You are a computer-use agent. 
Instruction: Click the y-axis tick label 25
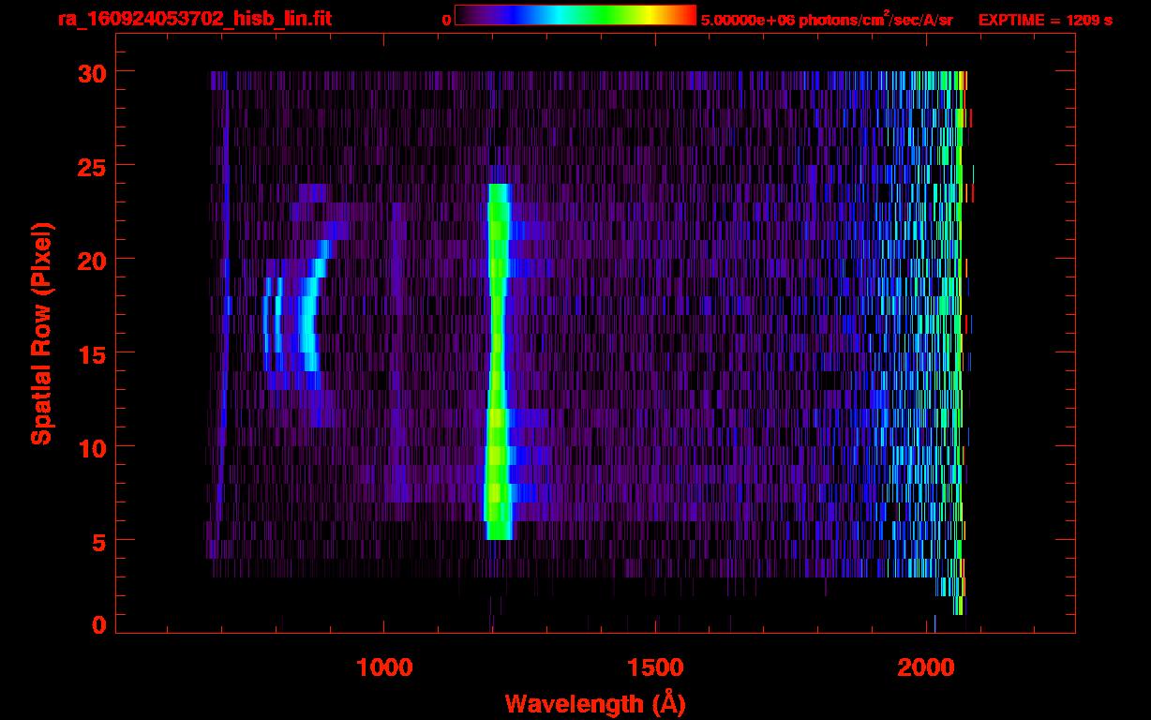(92, 166)
